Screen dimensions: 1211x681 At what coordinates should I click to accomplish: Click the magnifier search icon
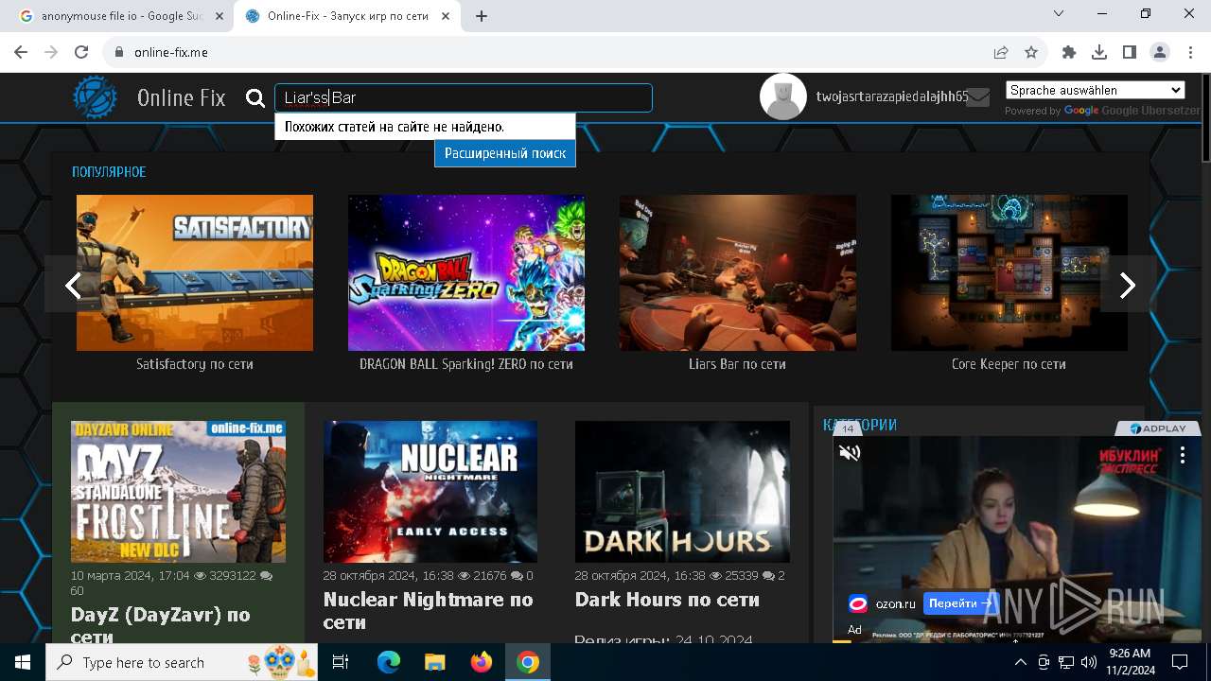255,98
